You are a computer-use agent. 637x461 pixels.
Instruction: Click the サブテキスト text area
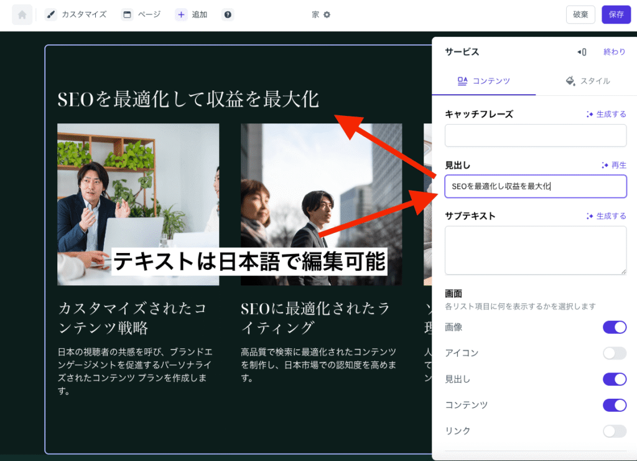536,250
